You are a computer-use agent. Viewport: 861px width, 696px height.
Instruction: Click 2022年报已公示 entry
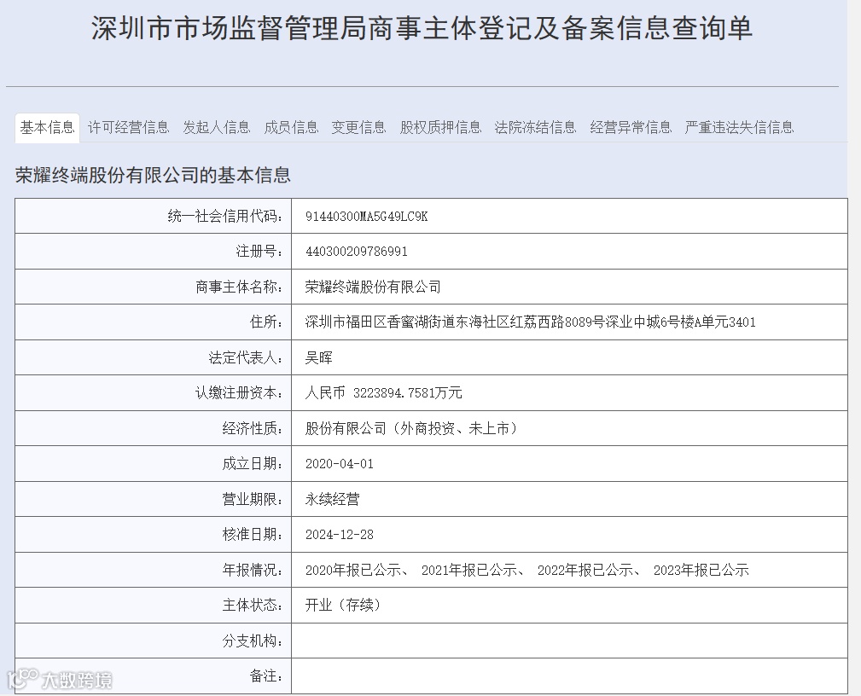(585, 571)
